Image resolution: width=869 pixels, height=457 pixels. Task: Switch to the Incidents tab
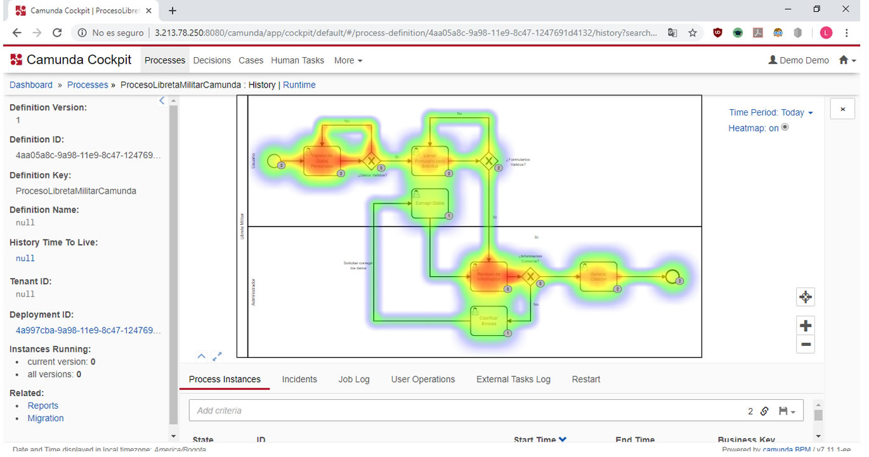click(299, 379)
